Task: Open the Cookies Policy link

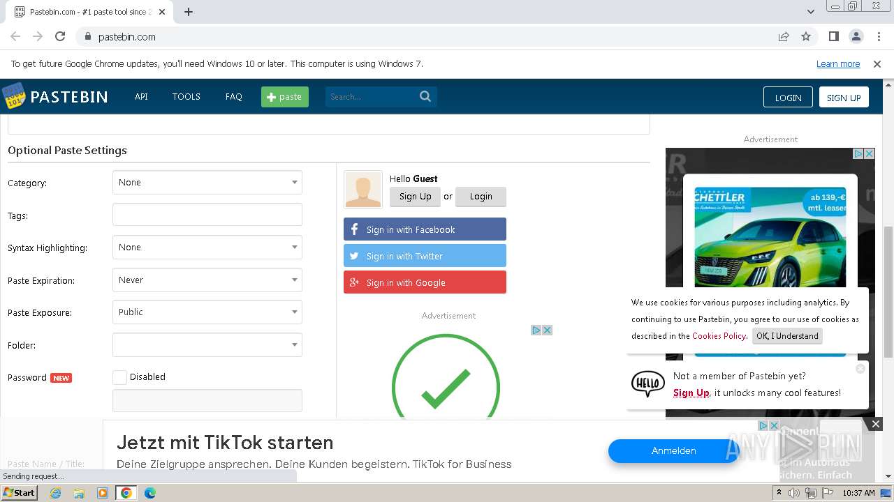Action: click(719, 336)
